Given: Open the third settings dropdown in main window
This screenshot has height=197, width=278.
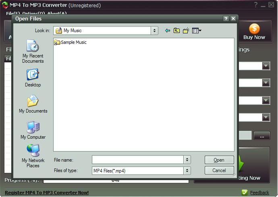Looking at the screenshot, I should [266, 101].
